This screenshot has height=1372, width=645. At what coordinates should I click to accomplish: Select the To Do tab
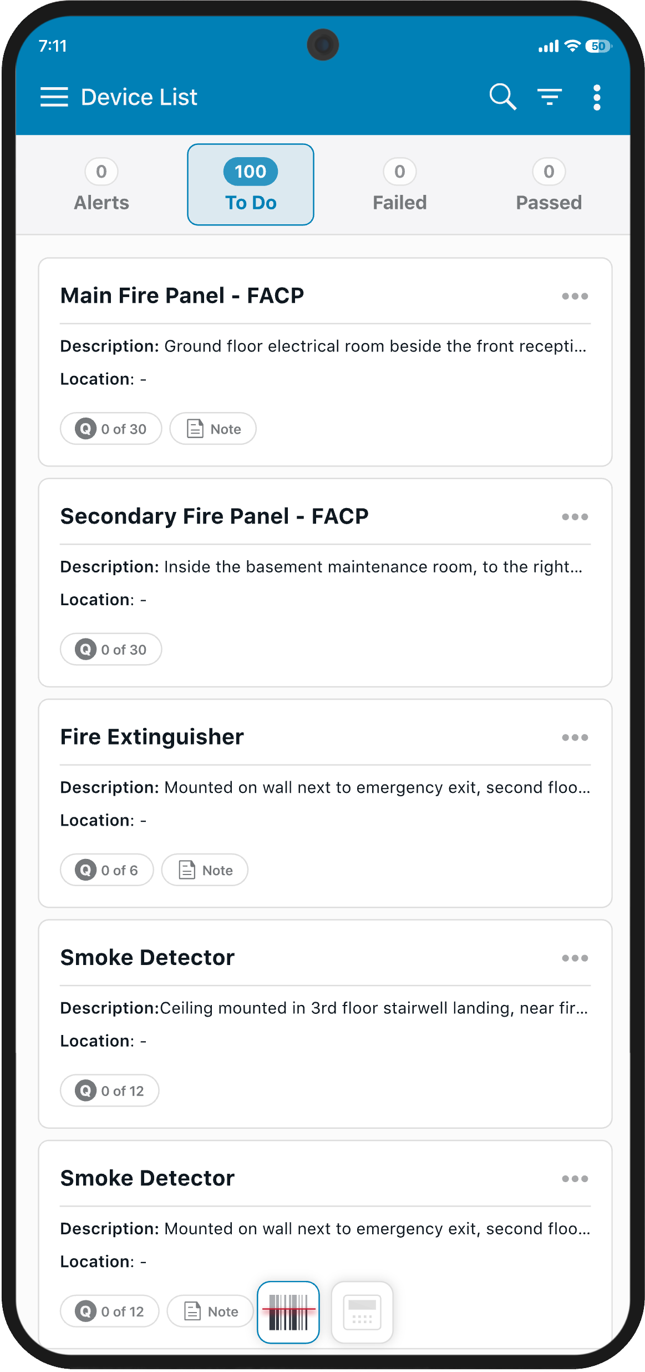[x=251, y=185]
